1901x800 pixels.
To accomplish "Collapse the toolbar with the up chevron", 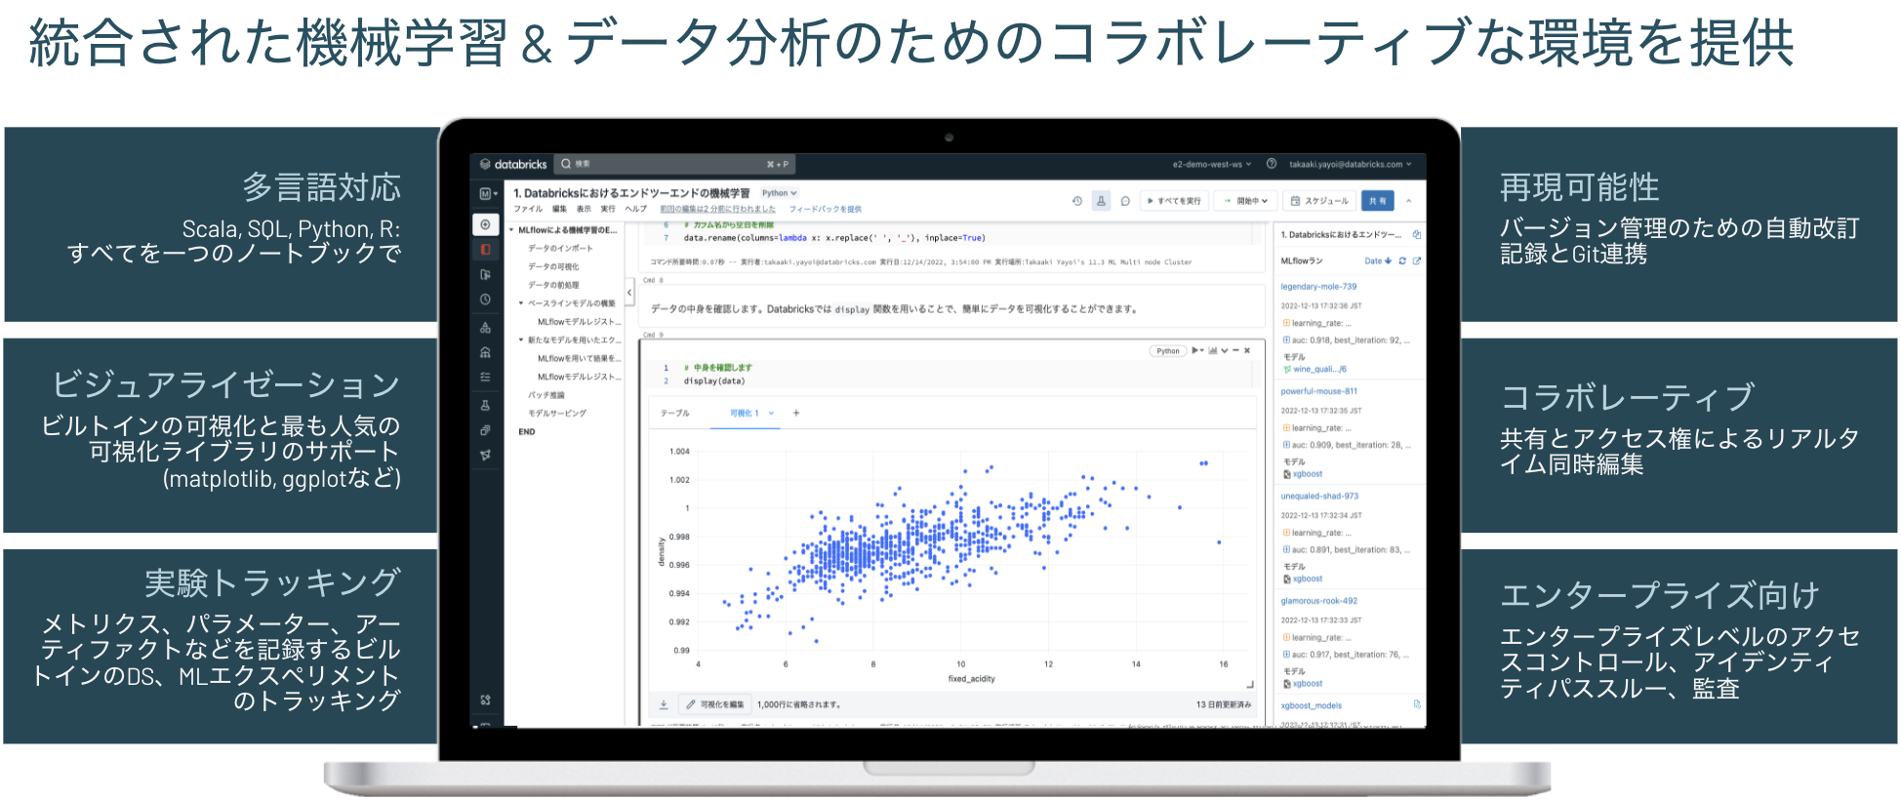I will 1408,201.
